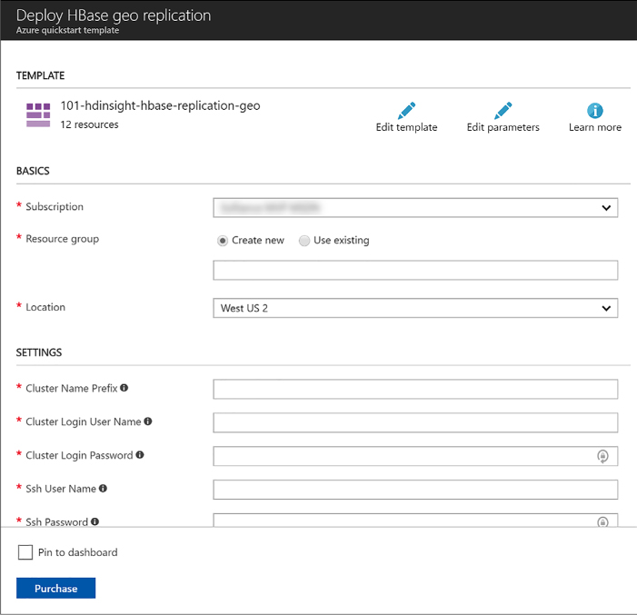
Task: Click the Edit template pencil icon
Action: click(407, 111)
